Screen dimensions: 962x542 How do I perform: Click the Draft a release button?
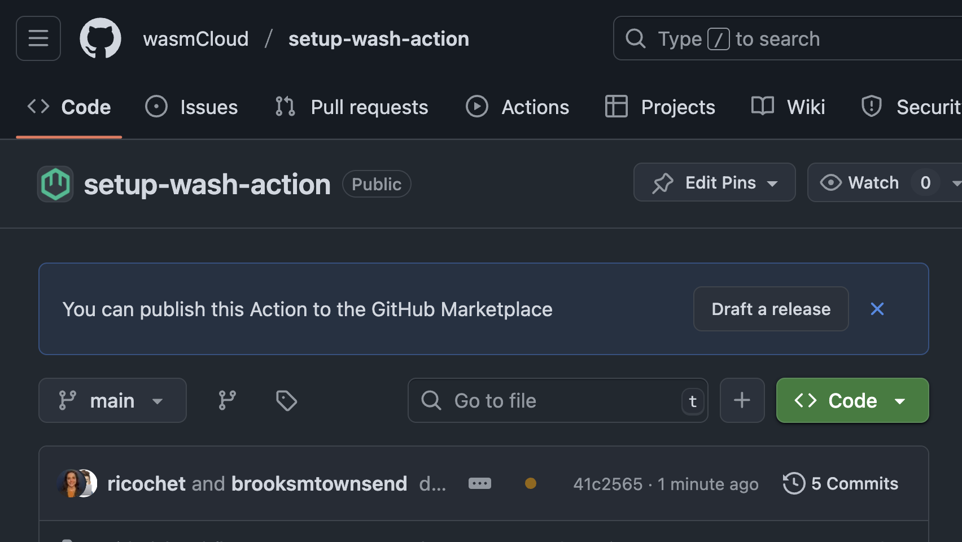[771, 309]
